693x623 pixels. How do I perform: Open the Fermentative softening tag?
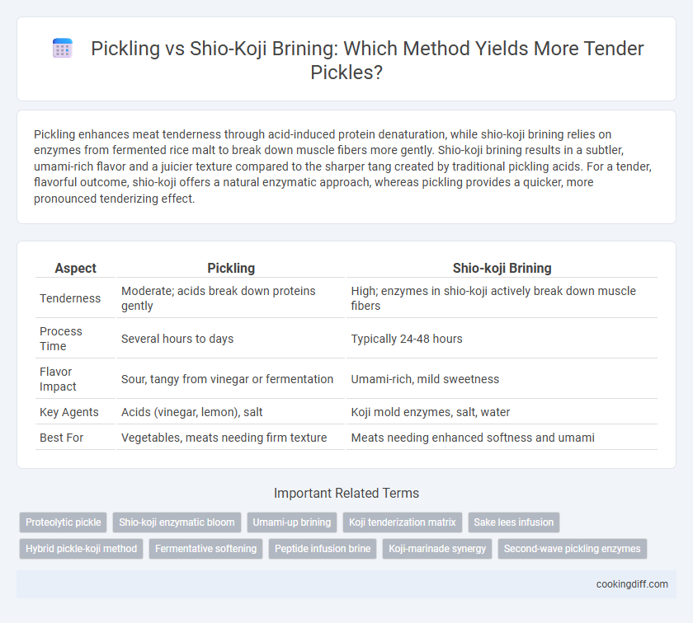[x=206, y=549]
